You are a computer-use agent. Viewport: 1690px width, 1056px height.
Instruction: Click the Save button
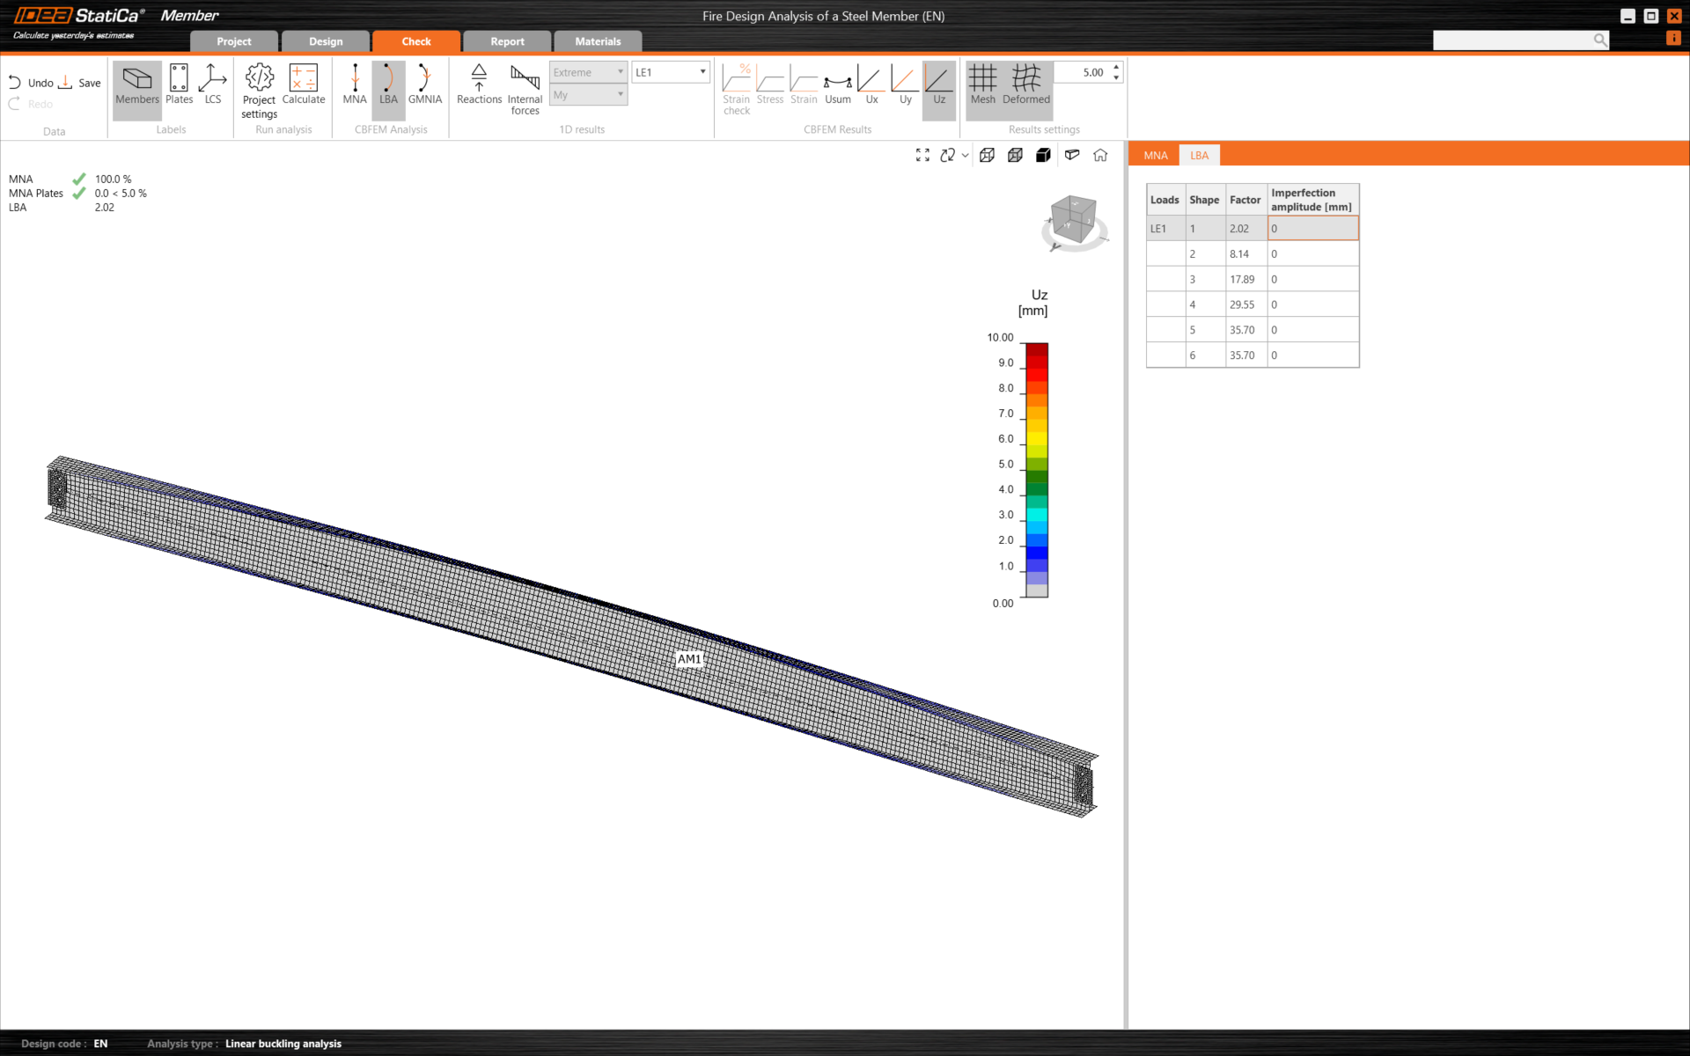[80, 83]
